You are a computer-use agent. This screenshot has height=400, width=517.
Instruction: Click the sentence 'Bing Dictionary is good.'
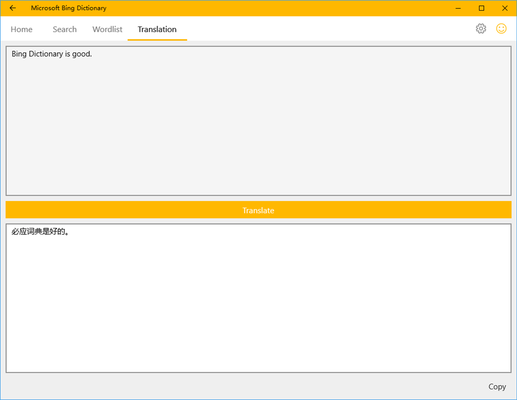pos(51,54)
